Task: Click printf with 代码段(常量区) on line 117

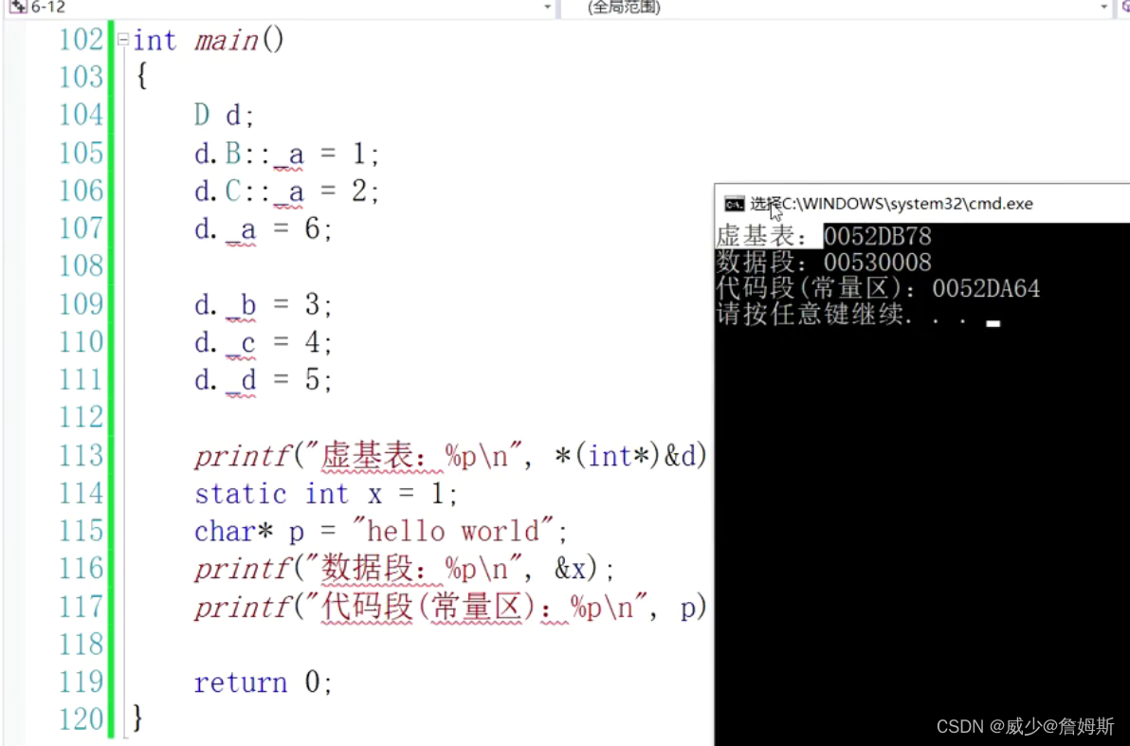Action: [451, 608]
